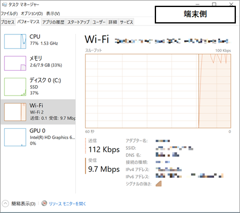Click the signal strength bars icon
The image size is (240, 213).
158,184
